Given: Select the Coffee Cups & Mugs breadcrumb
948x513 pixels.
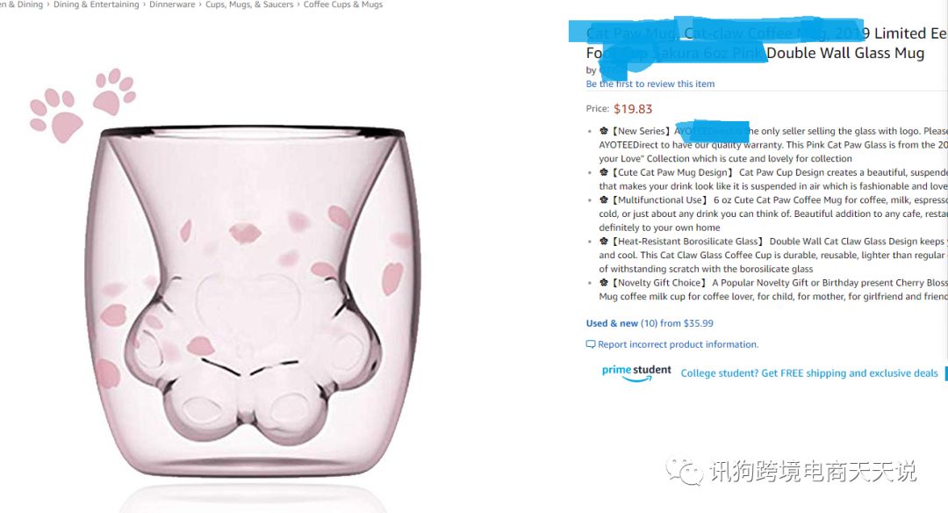Looking at the screenshot, I should click(x=343, y=4).
